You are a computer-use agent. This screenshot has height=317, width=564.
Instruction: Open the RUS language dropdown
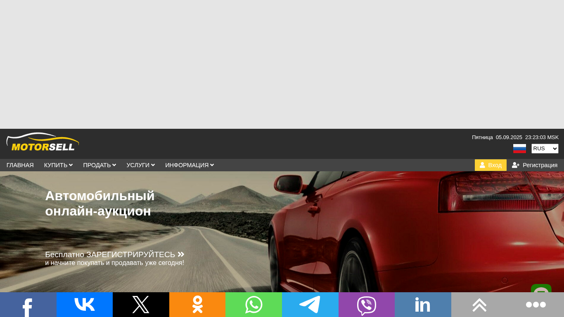[545, 149]
